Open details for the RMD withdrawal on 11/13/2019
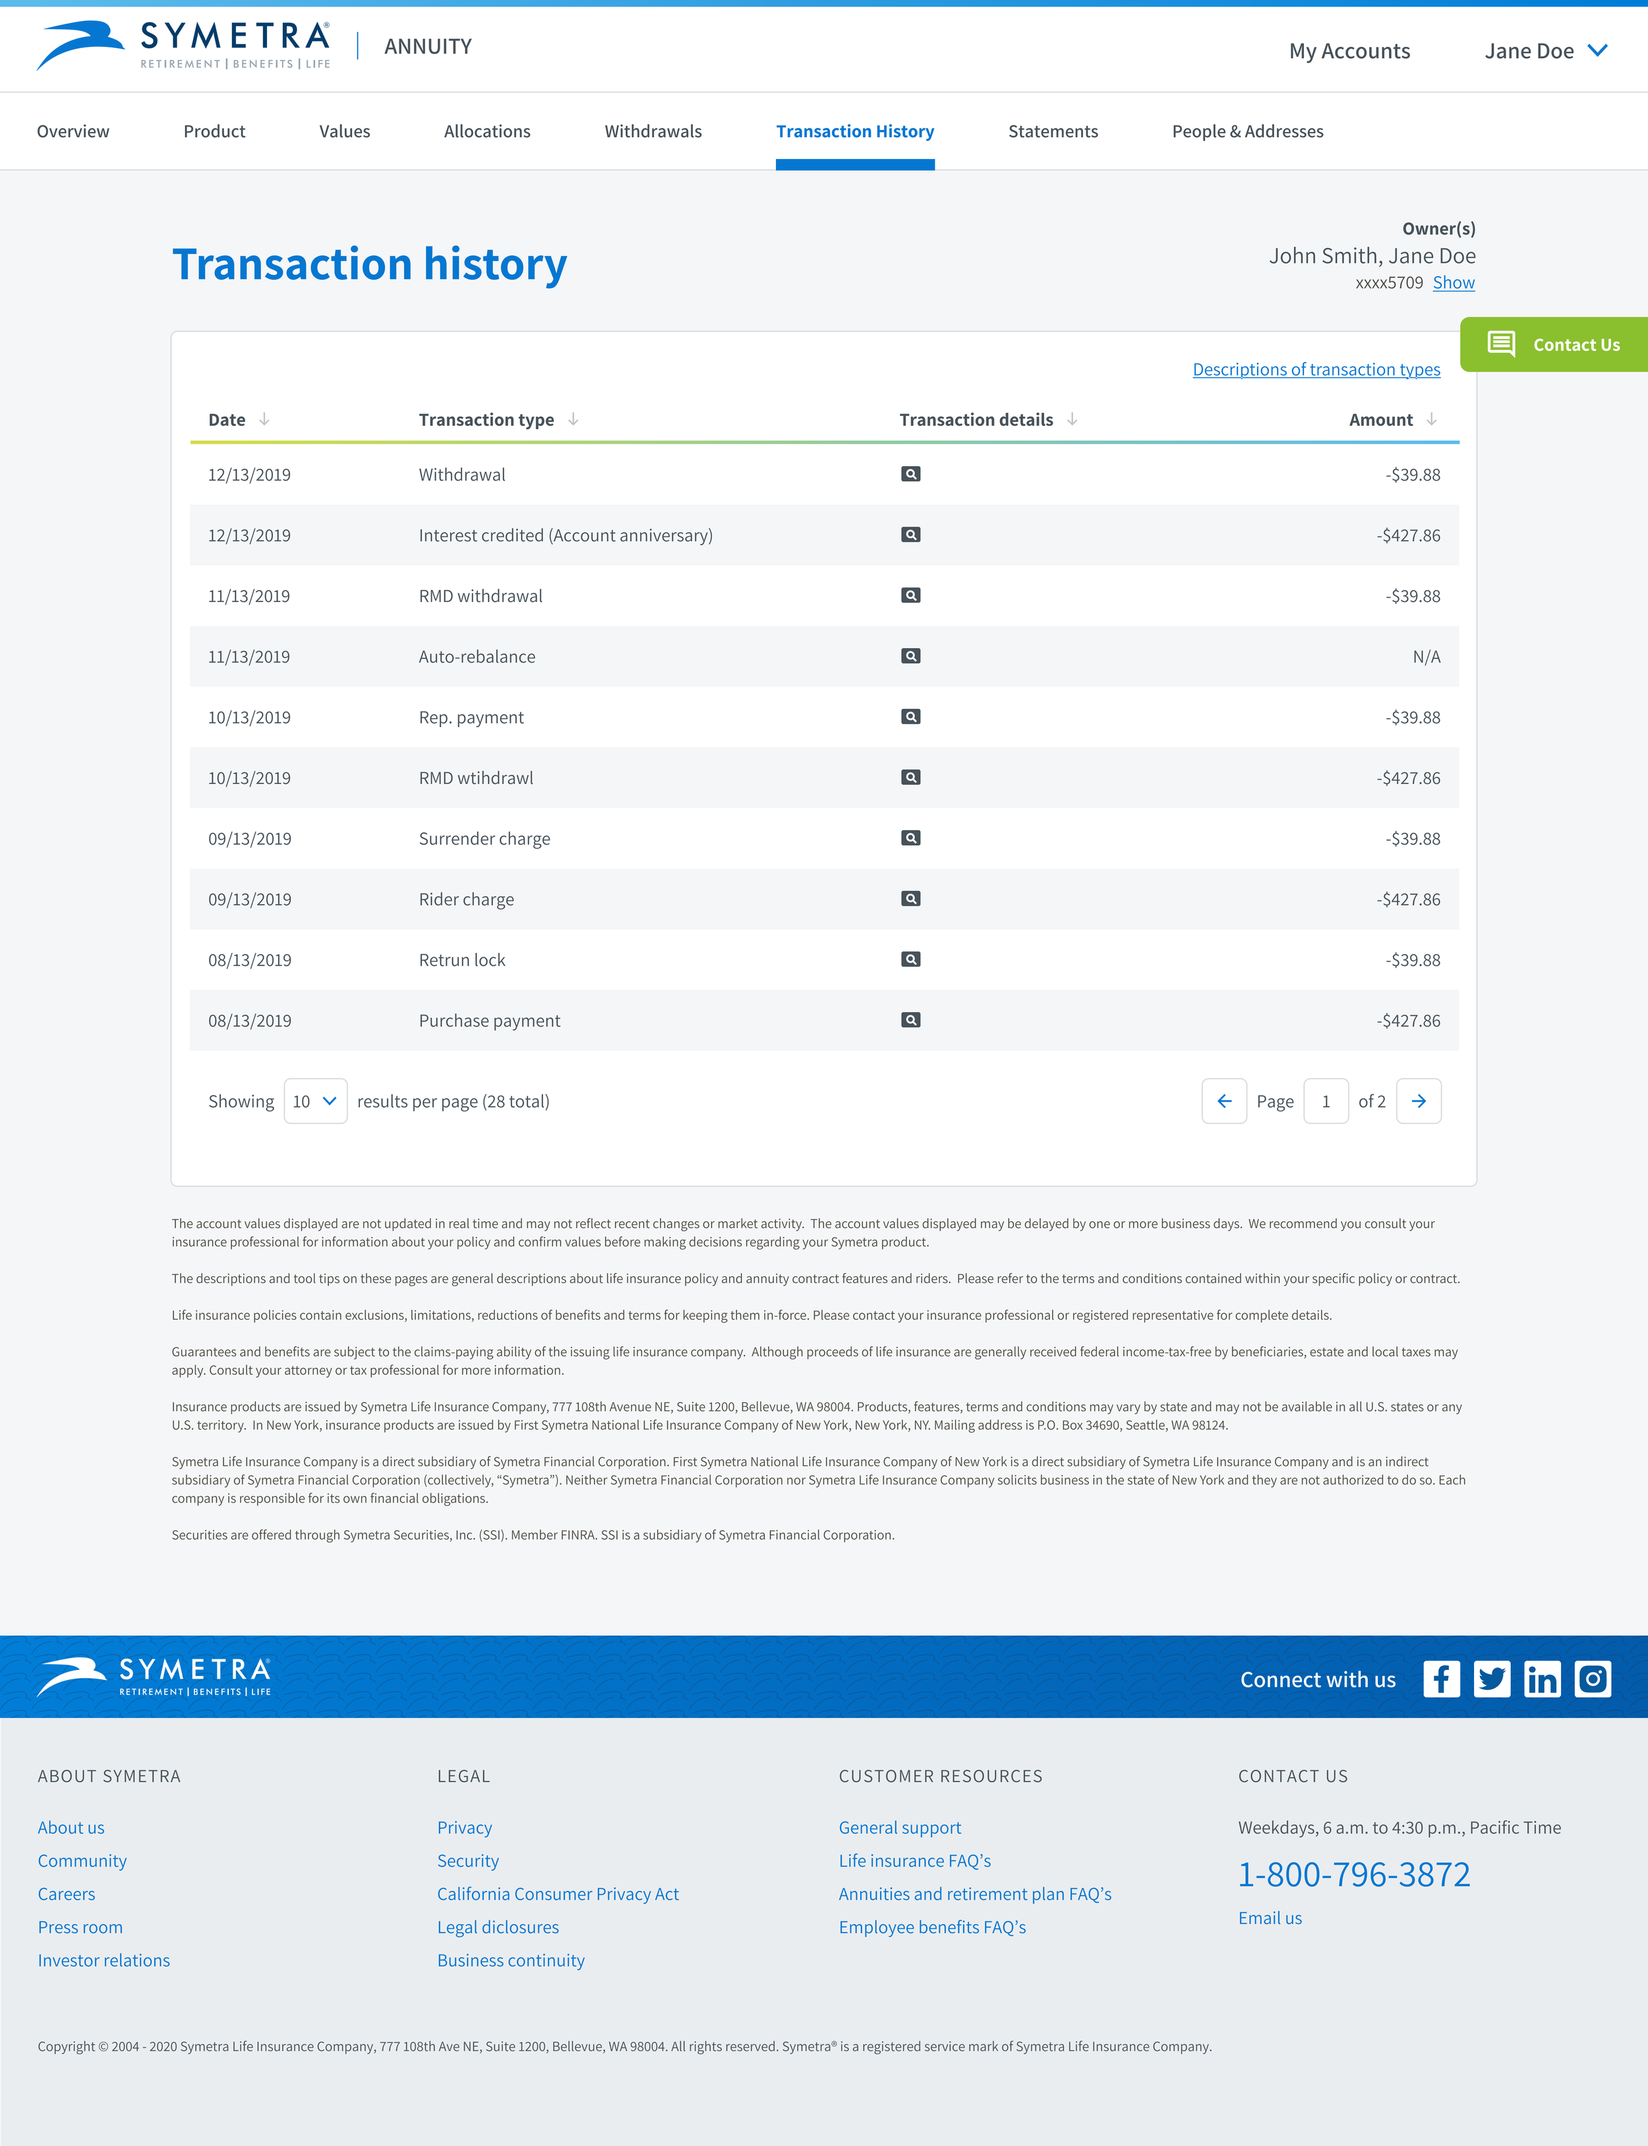 [910, 595]
